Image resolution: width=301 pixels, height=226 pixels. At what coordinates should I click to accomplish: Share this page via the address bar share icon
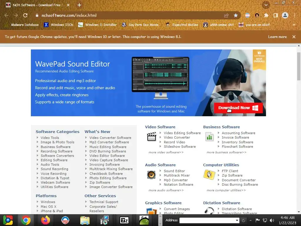[226, 15]
